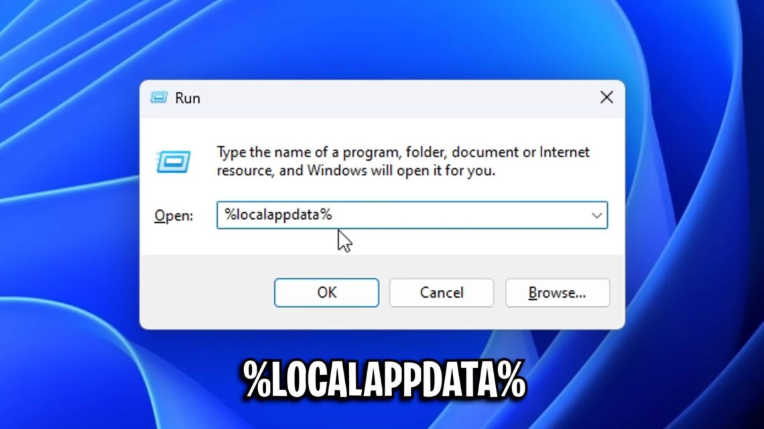Place cursor after the final % in Open field

333,214
